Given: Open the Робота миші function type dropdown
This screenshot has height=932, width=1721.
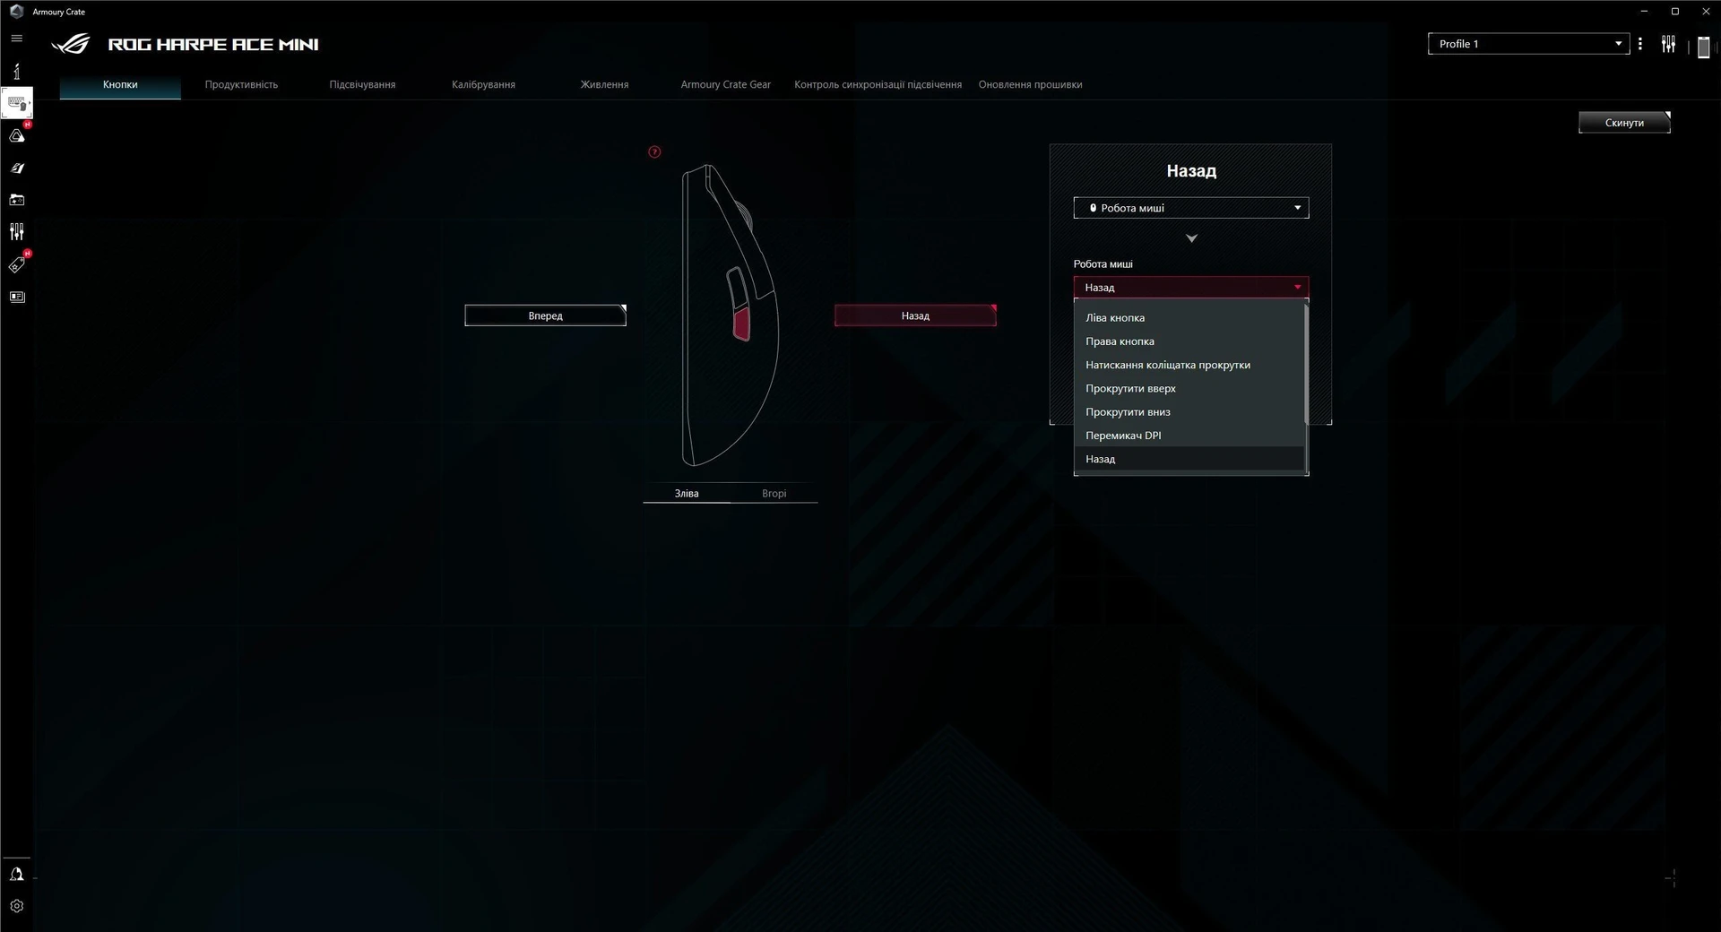Looking at the screenshot, I should [x=1190, y=208].
